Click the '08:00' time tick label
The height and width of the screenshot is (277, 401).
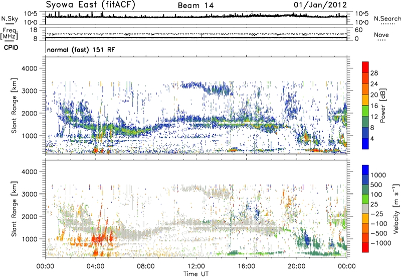coord(146,266)
